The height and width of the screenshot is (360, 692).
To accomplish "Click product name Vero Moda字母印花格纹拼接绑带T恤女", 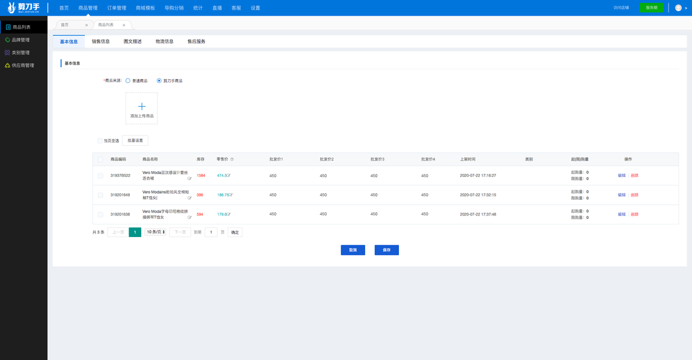I will (x=165, y=214).
